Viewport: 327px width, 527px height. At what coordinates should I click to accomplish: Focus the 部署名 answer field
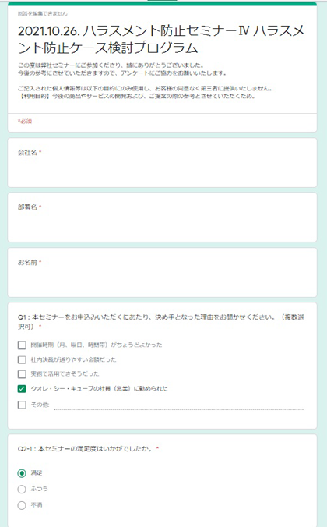[162, 225]
